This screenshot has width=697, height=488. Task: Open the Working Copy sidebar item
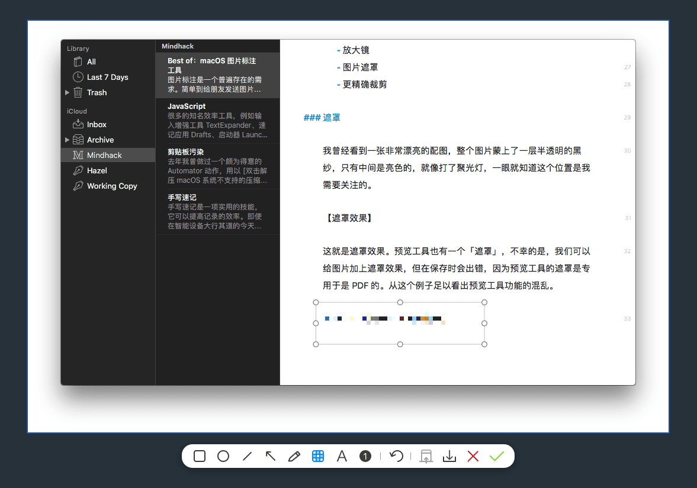(x=111, y=186)
